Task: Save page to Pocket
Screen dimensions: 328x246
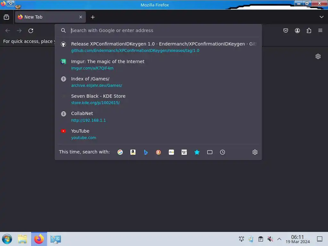Action: [285, 30]
